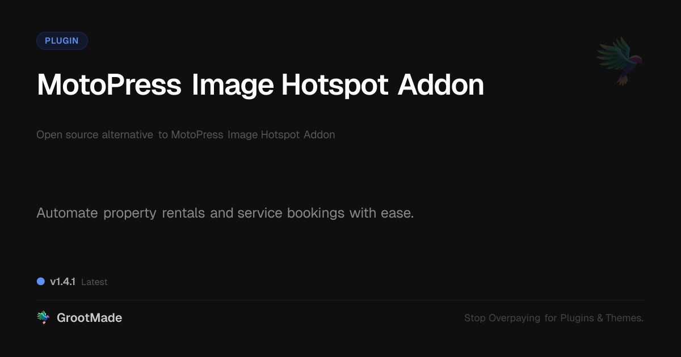This screenshot has height=357, width=681.
Task: Click the Automate word in the description
Action: click(68, 213)
